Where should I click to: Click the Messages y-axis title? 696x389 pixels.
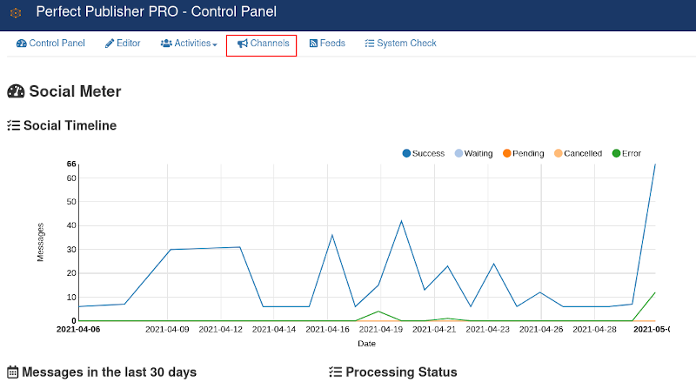40,243
